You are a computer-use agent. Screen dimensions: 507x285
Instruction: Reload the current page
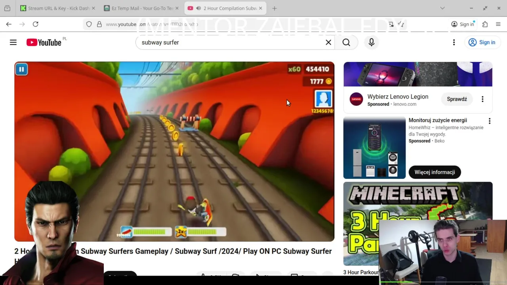[x=35, y=24]
